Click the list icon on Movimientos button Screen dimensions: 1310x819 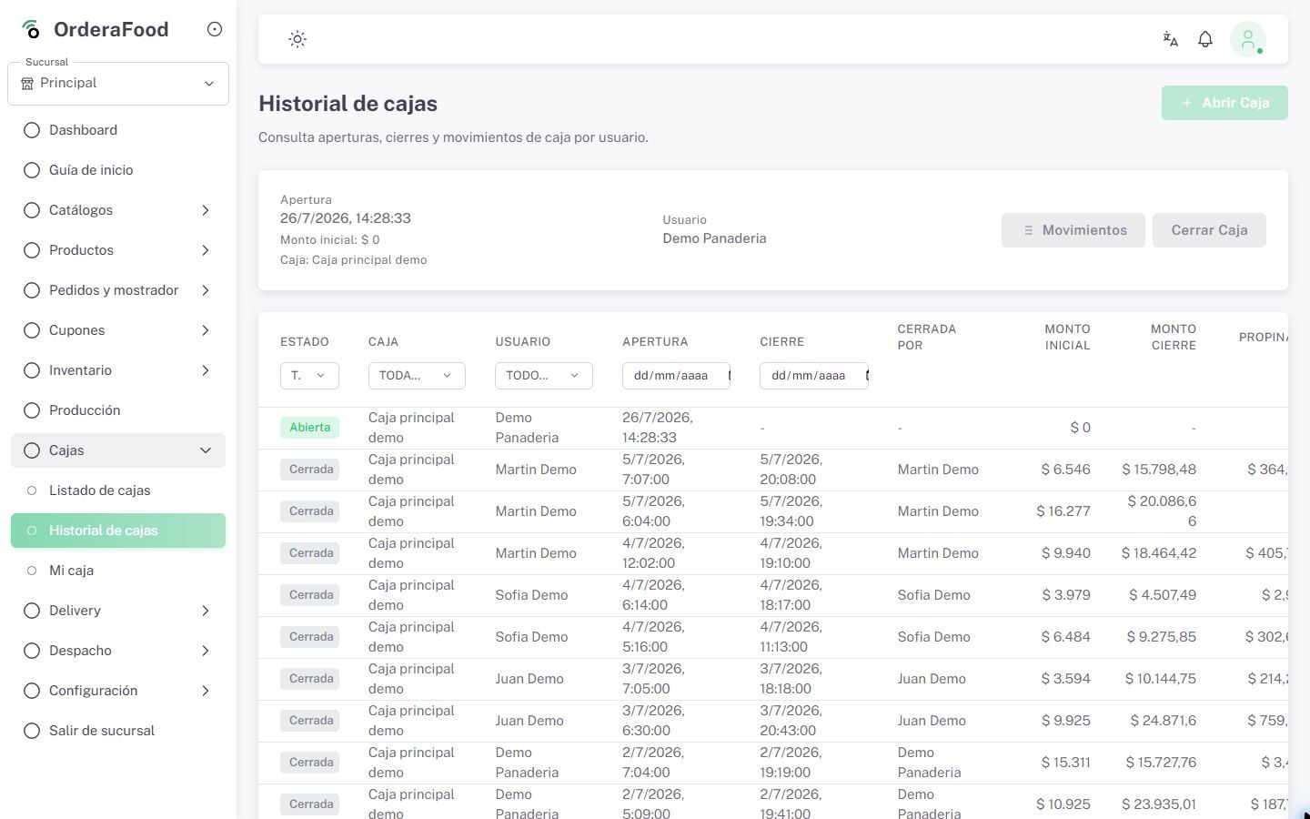coord(1028,230)
